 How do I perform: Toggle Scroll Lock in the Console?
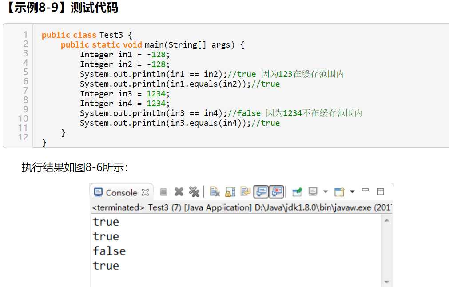pos(230,191)
